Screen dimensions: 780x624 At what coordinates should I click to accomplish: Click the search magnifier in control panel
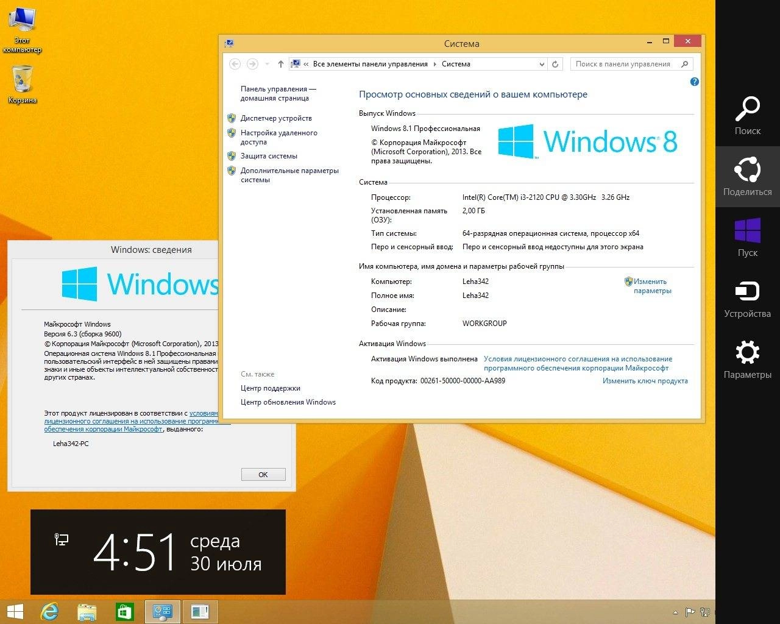[x=684, y=64]
